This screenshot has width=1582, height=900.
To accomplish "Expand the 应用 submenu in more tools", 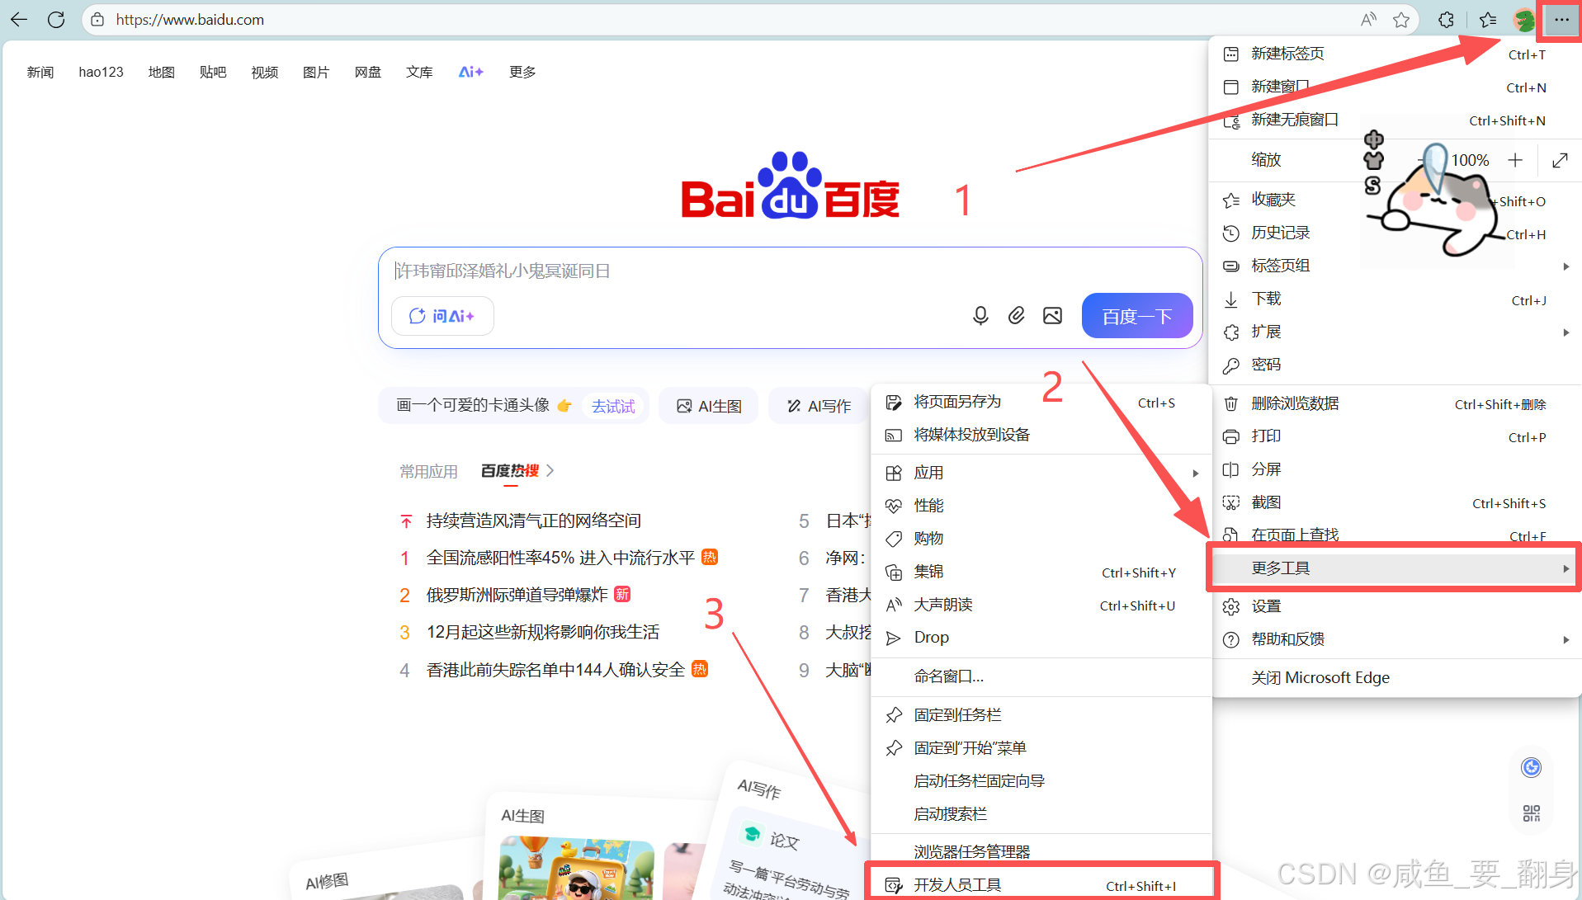I will click(1041, 474).
